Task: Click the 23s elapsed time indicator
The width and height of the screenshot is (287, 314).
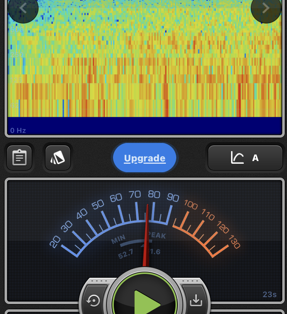Action: tap(270, 294)
